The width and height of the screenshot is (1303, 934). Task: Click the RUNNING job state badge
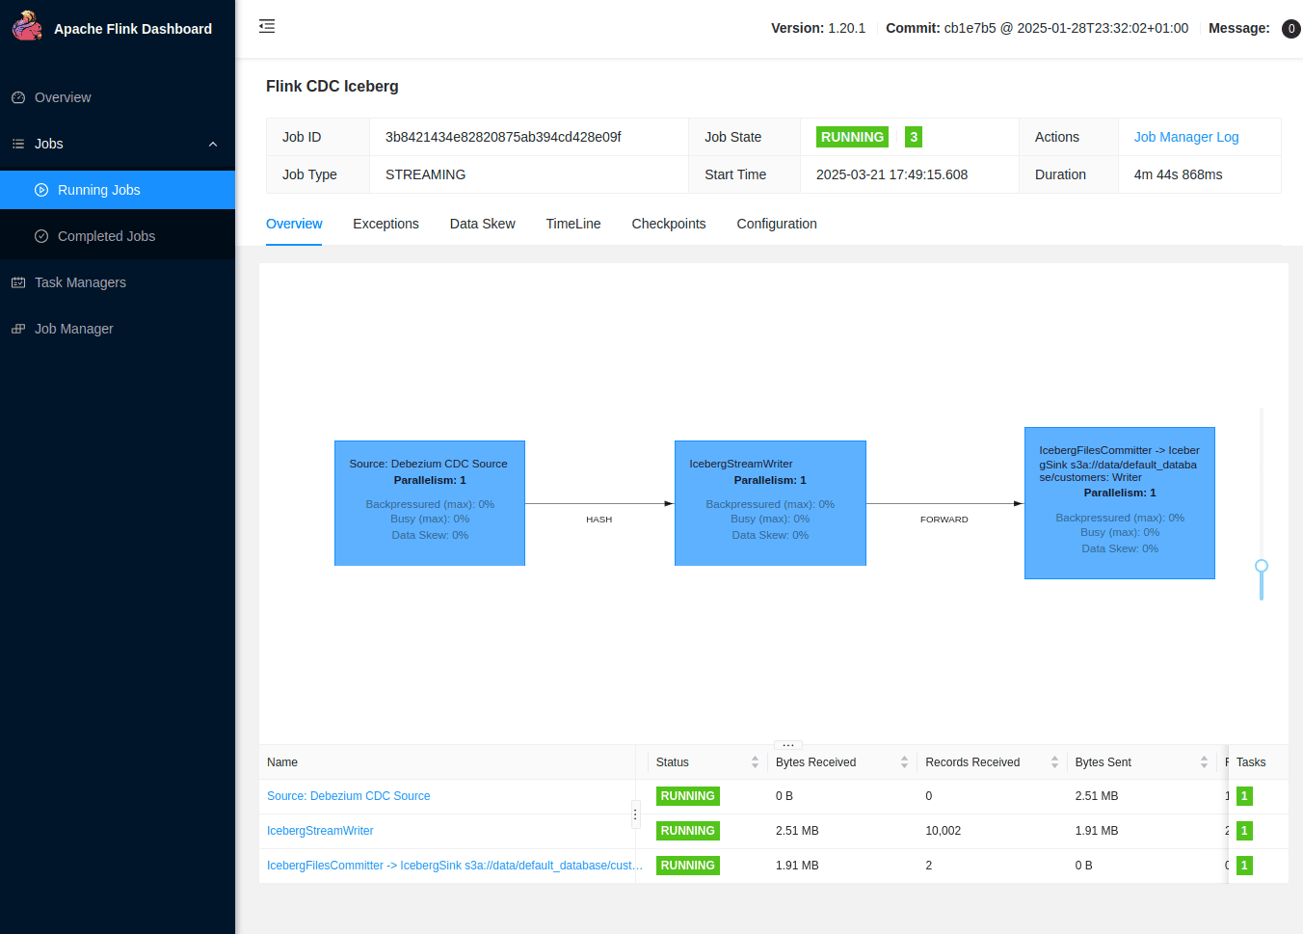point(852,137)
